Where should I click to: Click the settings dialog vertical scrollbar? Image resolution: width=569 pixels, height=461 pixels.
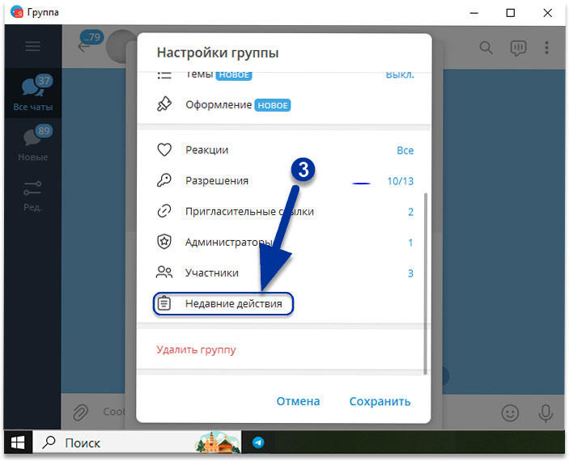426,283
